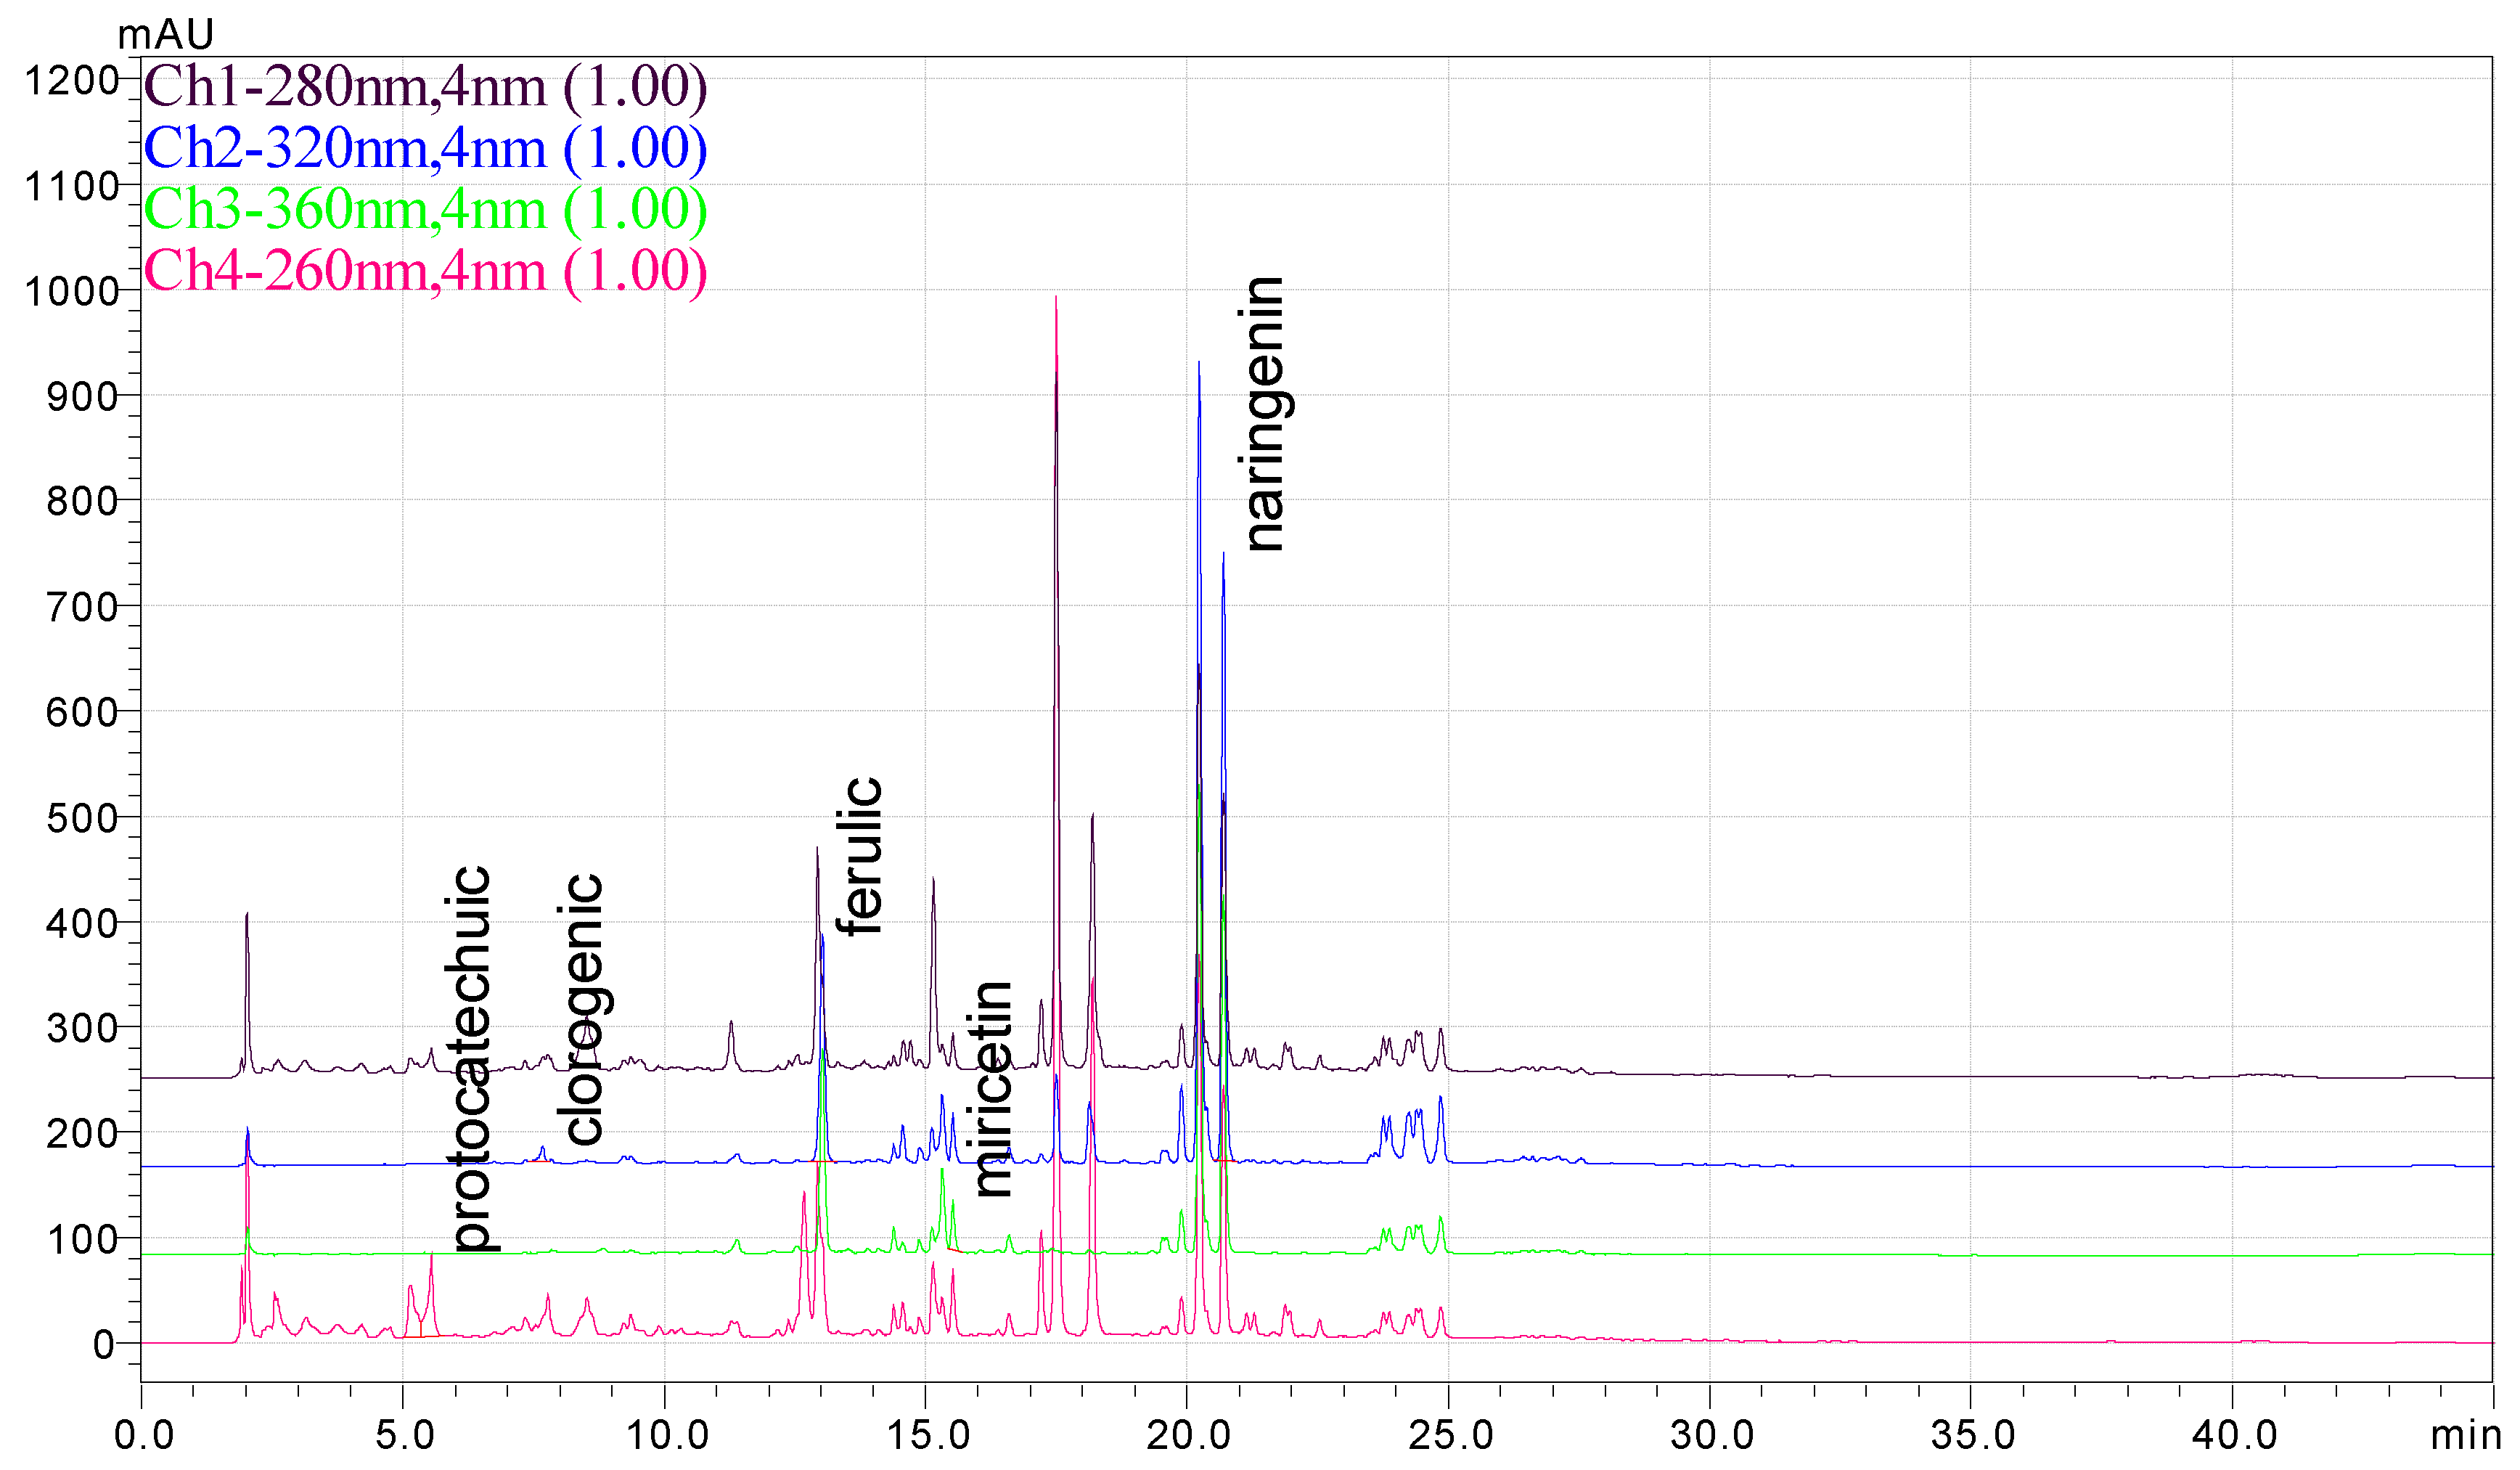
Task: Click the 25.0 minute x-axis tick label
Action: coord(1450,1436)
